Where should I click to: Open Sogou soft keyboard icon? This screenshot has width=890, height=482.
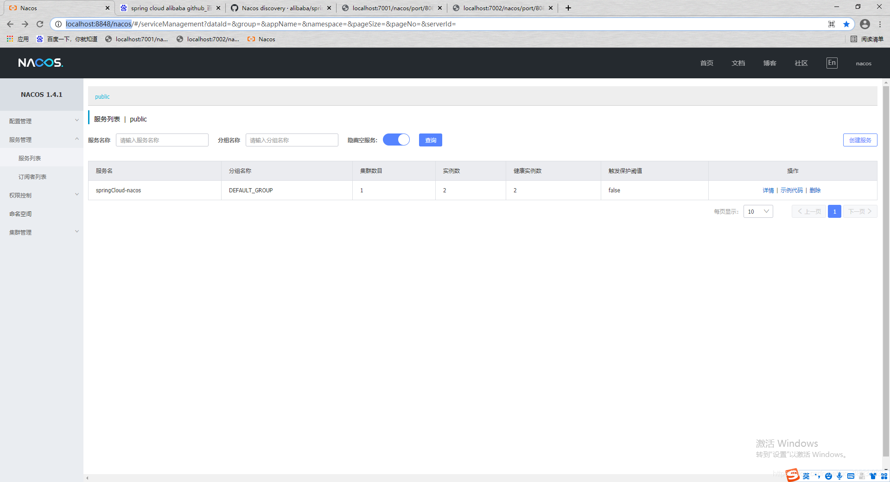point(851,476)
